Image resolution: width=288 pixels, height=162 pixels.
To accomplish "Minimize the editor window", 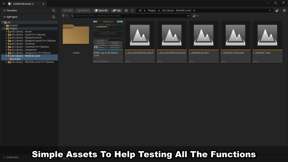I will pos(268,3).
